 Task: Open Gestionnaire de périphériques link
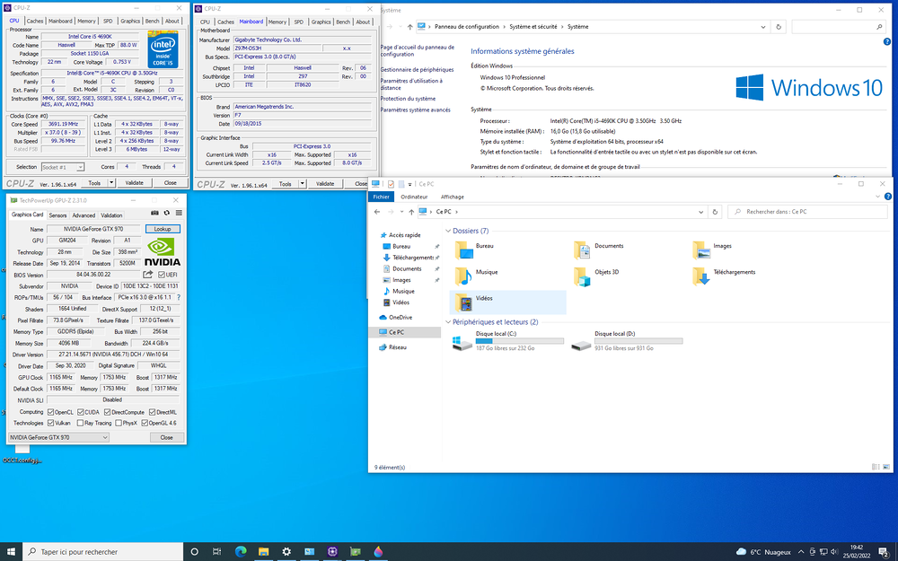pyautogui.click(x=417, y=70)
